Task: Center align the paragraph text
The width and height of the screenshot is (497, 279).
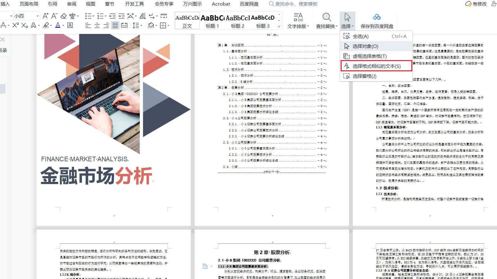Action: click(x=97, y=26)
